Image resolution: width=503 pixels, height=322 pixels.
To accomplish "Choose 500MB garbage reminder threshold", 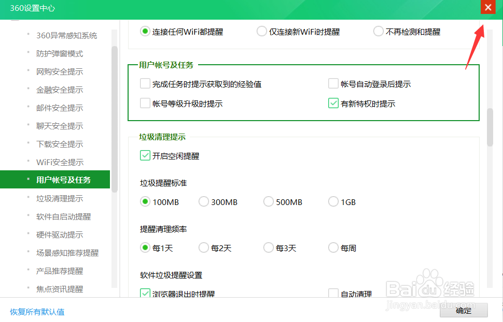I will pyautogui.click(x=269, y=202).
